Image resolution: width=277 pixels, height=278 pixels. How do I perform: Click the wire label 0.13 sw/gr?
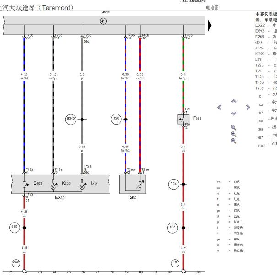[x=53, y=76]
